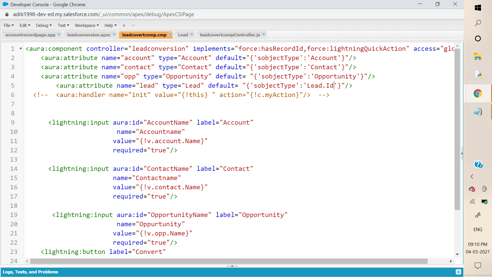Open the Workspace menu
Viewport: 492px width, 277px height.
[87, 25]
